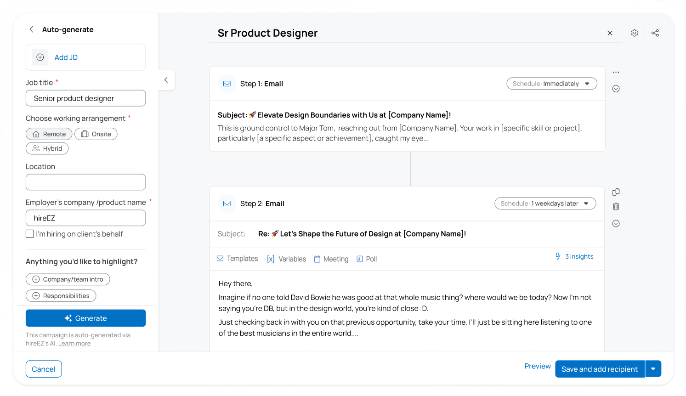Click the settings gear icon
The image size is (686, 396).
pos(635,33)
